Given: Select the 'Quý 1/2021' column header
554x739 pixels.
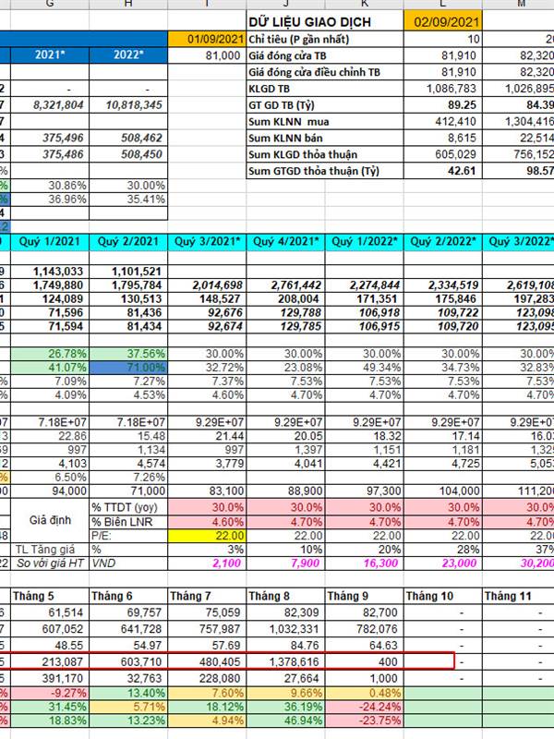Looking at the screenshot, I should coord(50,242).
